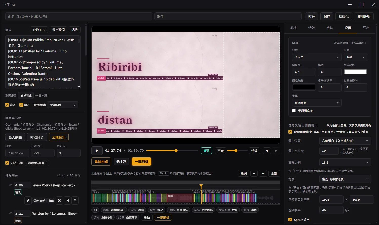Switch to the 风格 tab
This screenshot has height=225, width=379.
point(293,28)
